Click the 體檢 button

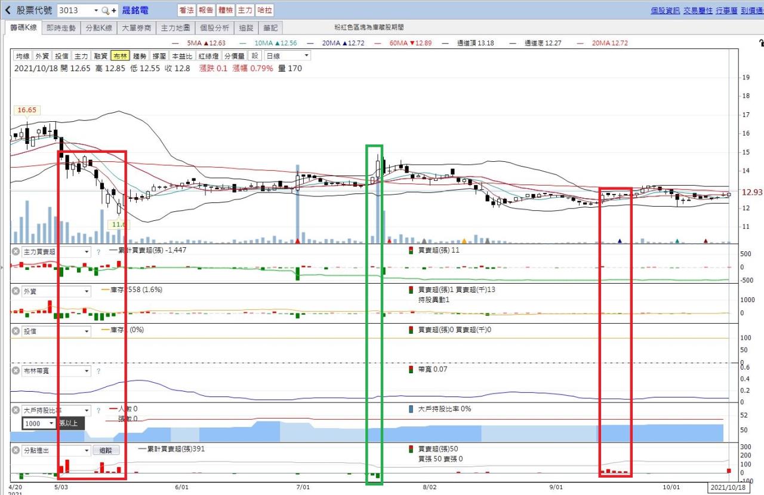[226, 11]
